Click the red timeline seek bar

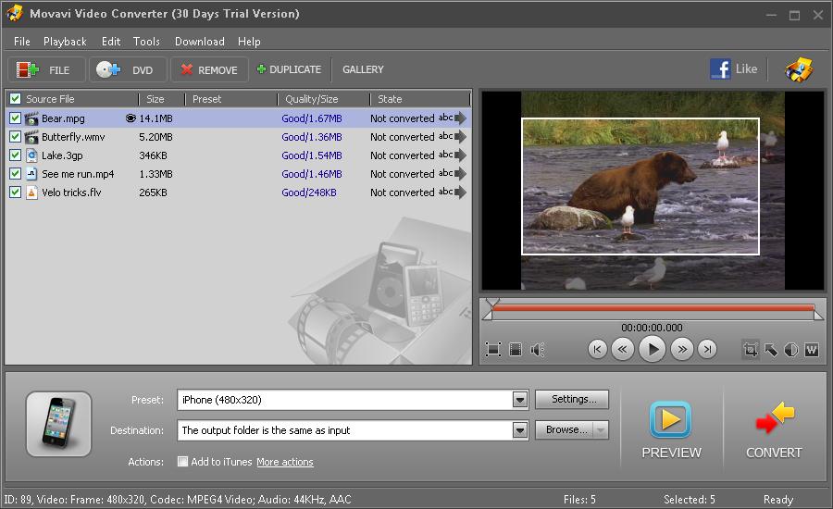[x=653, y=307]
